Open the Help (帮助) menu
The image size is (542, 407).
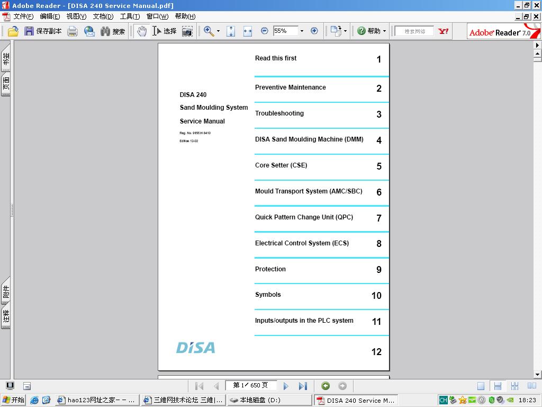tap(185, 16)
